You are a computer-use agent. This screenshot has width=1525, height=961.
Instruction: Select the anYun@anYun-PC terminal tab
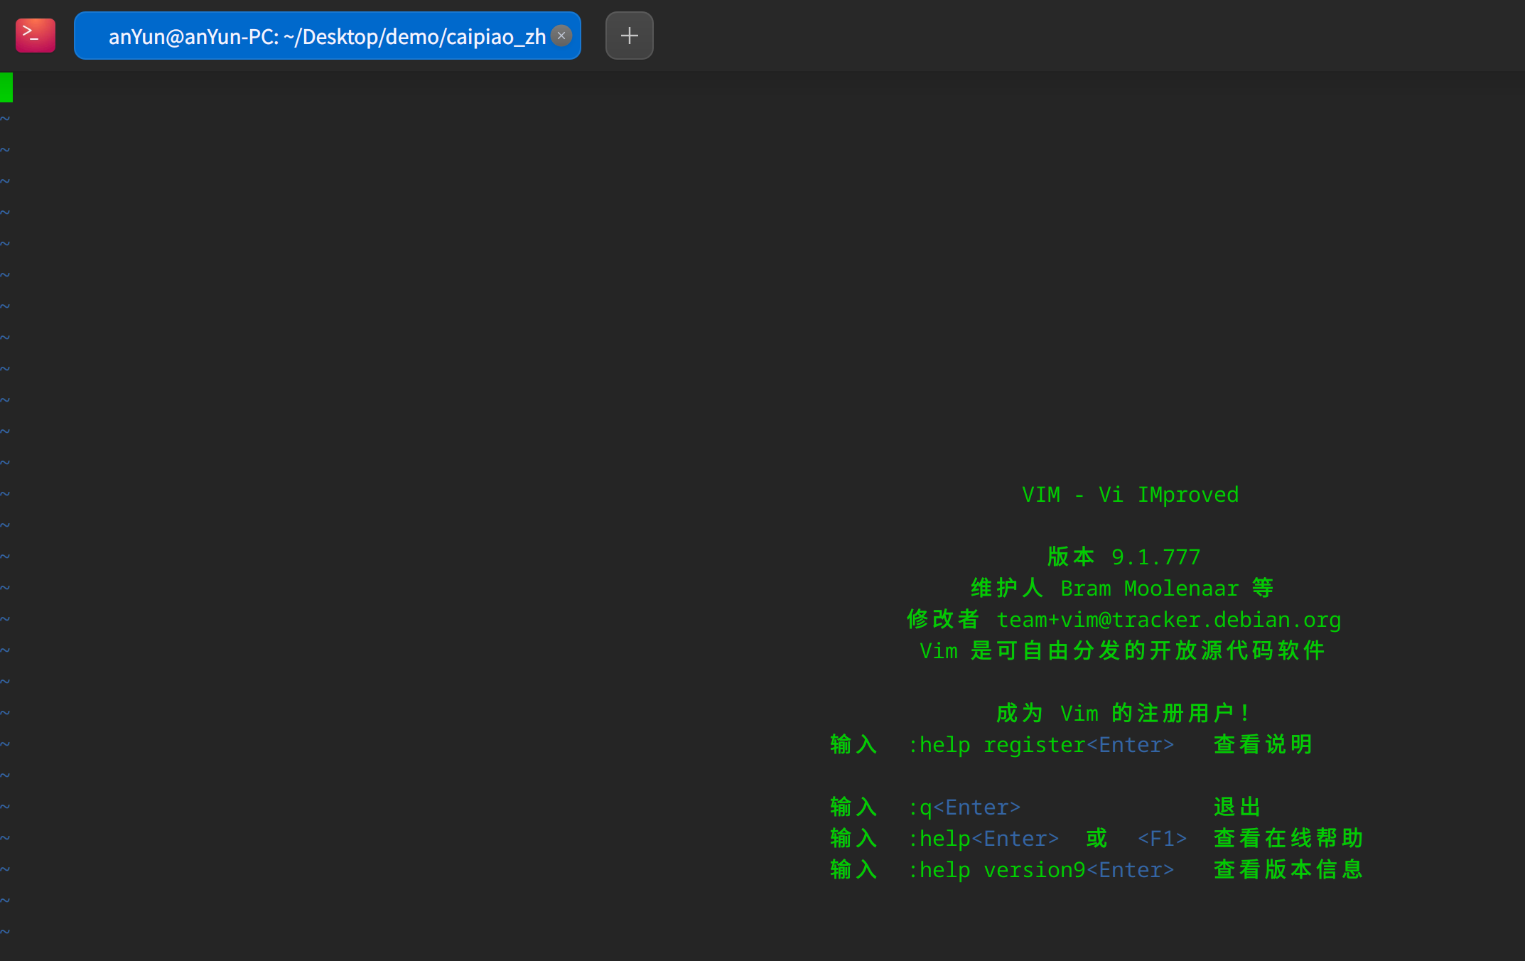point(327,36)
